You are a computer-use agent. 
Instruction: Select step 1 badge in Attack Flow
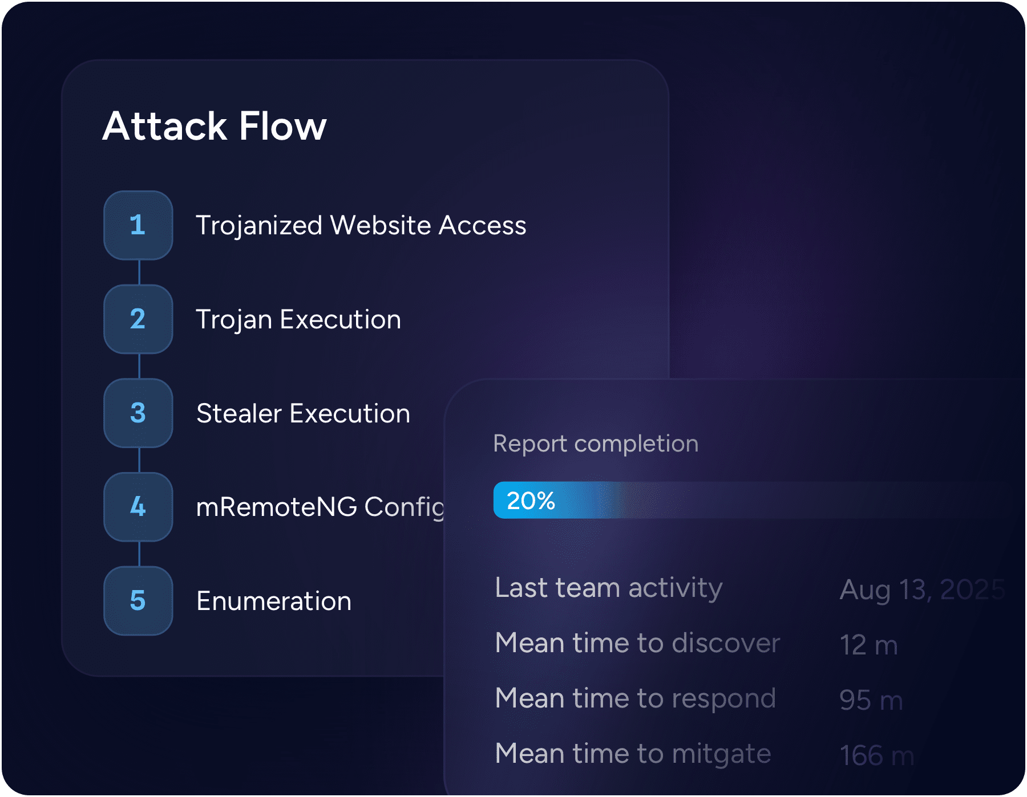coord(138,225)
